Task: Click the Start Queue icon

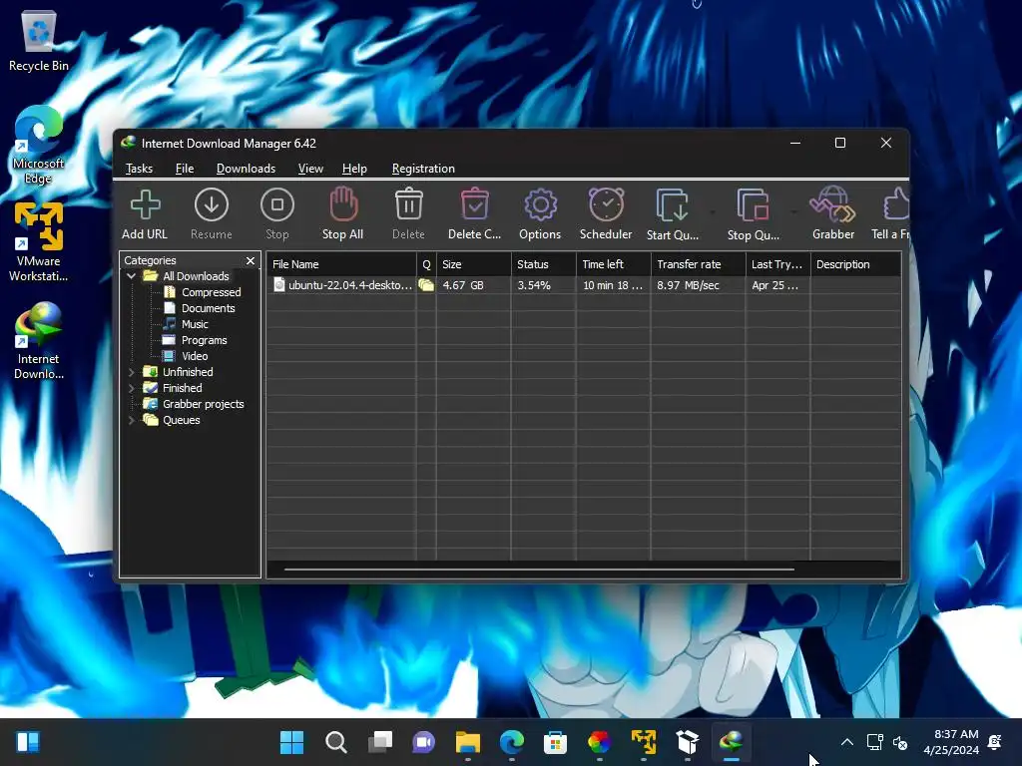Action: click(672, 205)
